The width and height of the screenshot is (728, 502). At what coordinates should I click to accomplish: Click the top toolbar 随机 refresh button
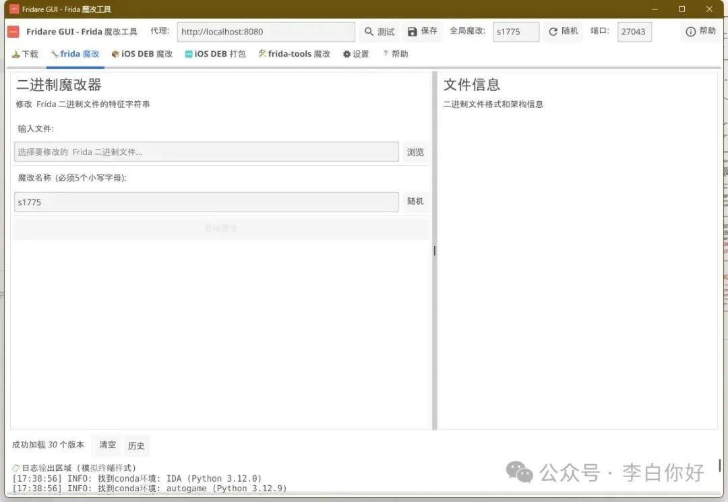[x=563, y=31]
